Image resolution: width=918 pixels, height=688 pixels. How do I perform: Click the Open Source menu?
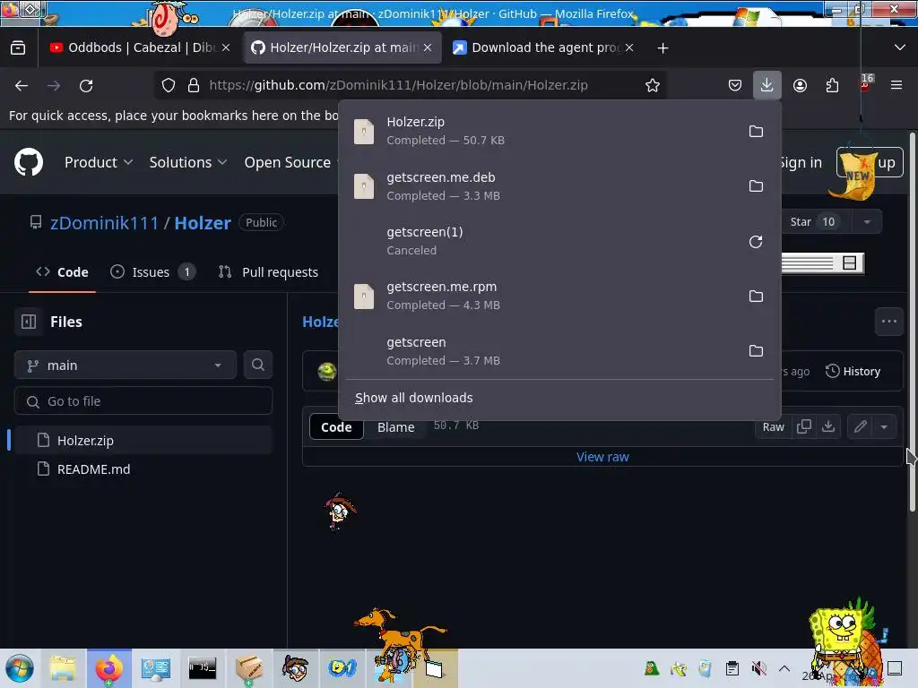[288, 162]
